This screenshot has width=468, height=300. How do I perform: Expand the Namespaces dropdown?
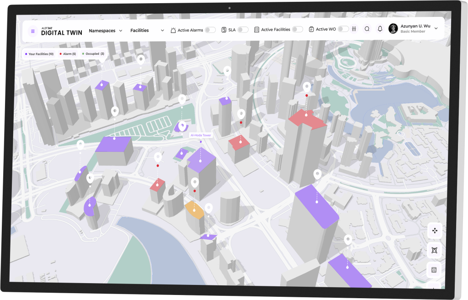tap(106, 31)
